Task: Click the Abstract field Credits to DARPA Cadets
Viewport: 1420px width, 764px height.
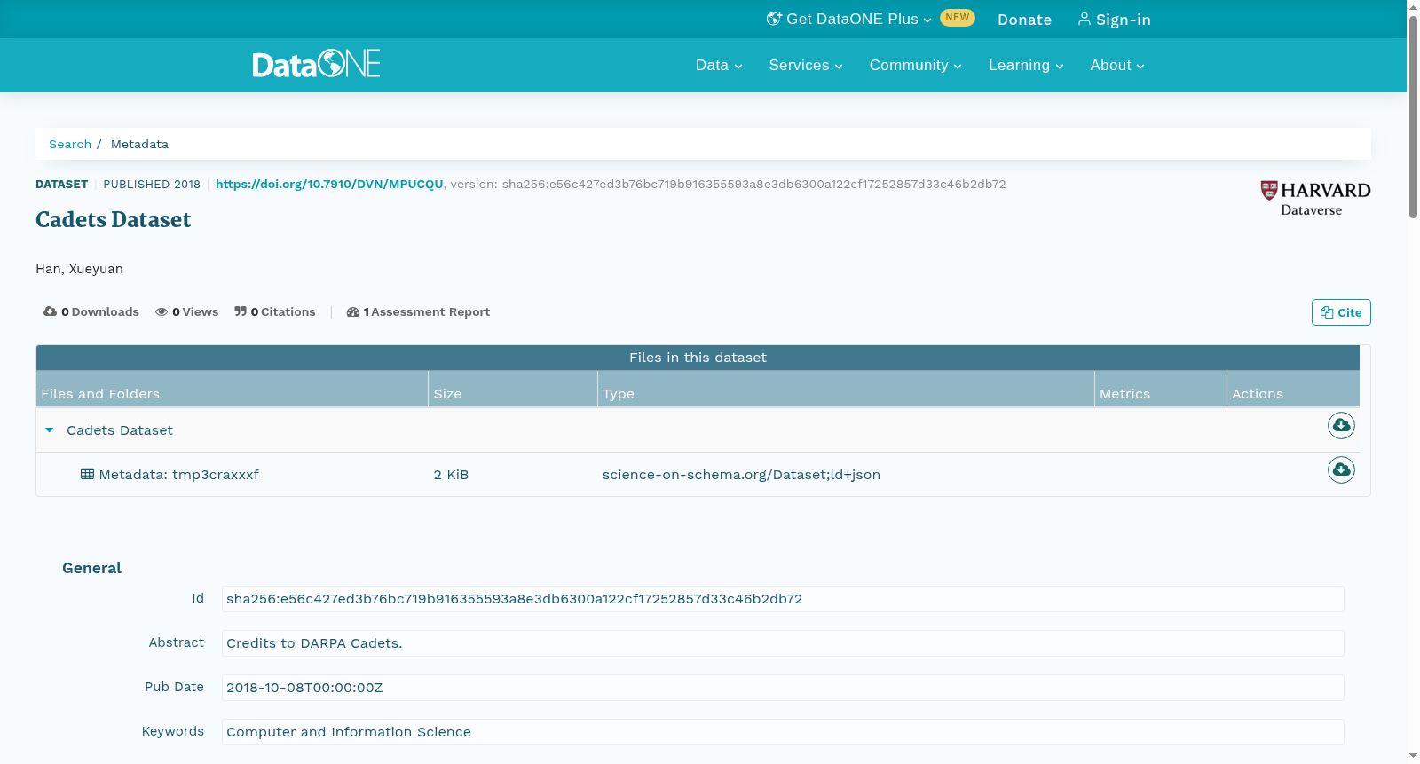Action: [x=783, y=643]
